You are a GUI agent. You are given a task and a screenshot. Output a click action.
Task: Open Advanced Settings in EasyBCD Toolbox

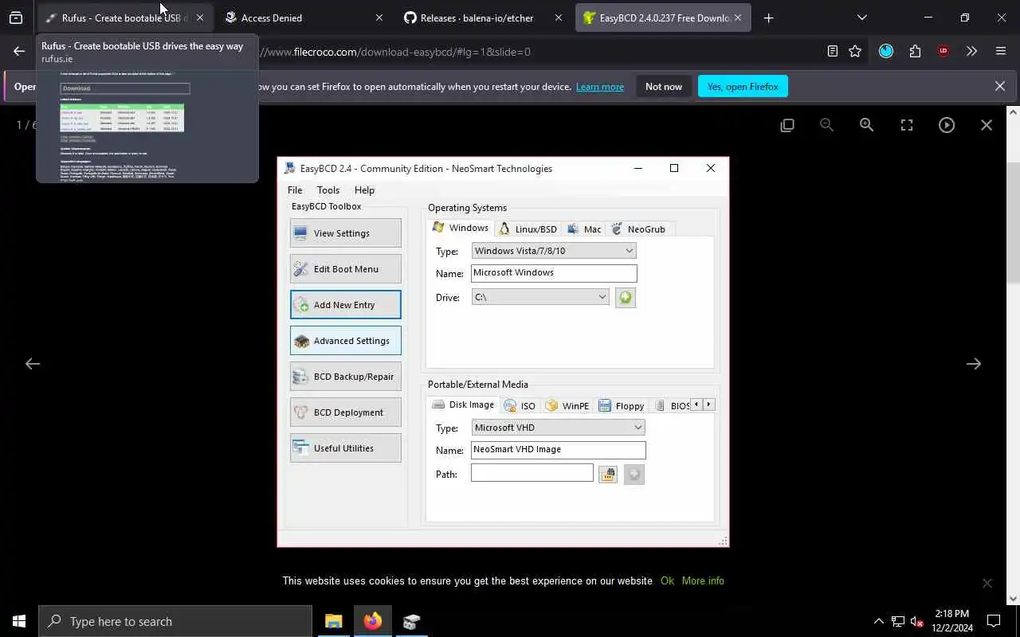[x=346, y=341]
